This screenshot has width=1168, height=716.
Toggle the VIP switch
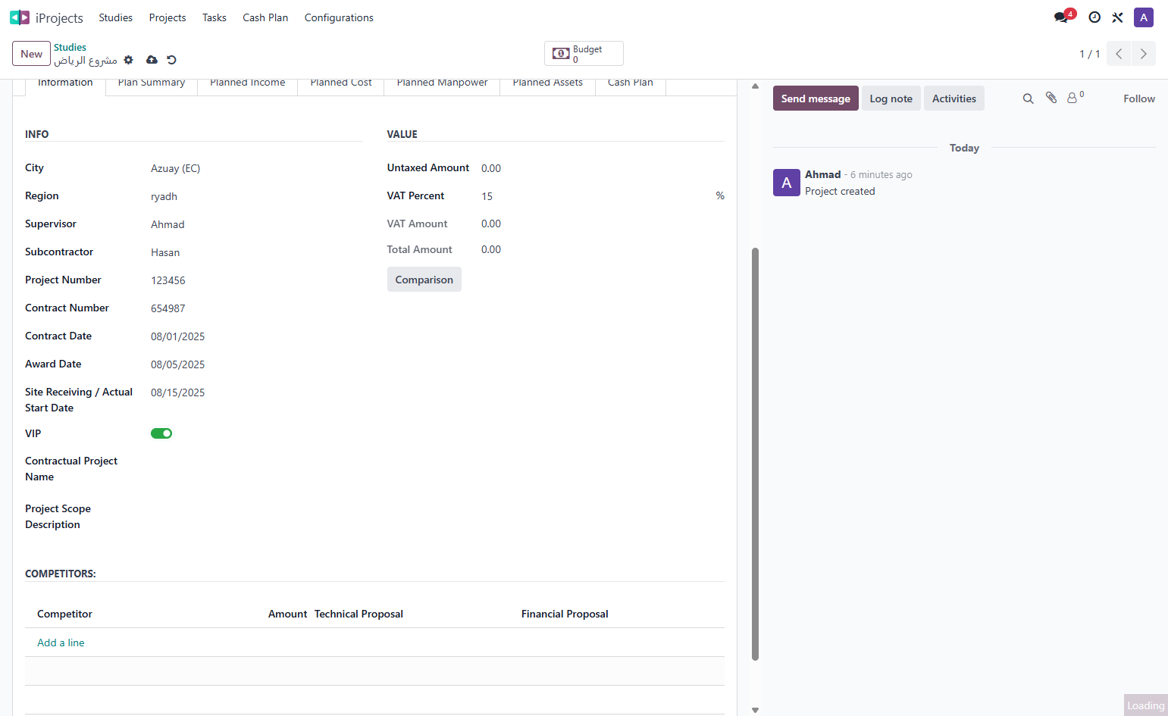(x=161, y=433)
